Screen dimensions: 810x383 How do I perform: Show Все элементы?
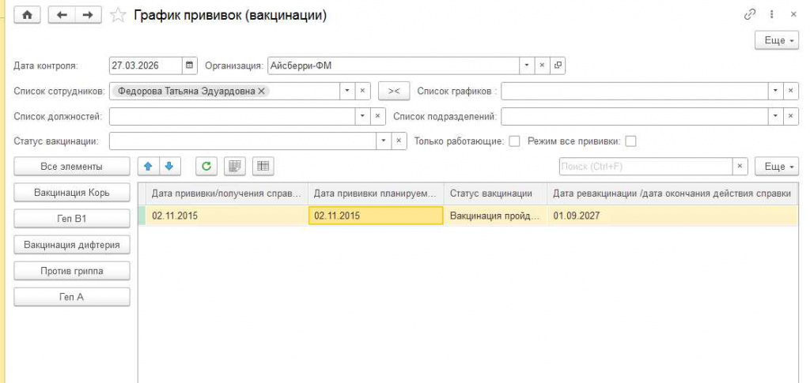click(72, 167)
